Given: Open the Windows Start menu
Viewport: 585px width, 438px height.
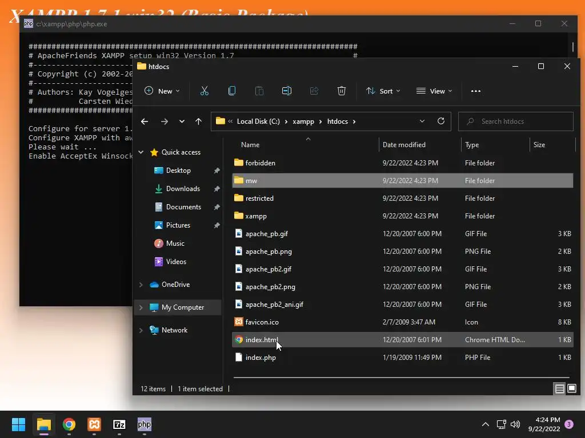Looking at the screenshot, I should pyautogui.click(x=18, y=424).
